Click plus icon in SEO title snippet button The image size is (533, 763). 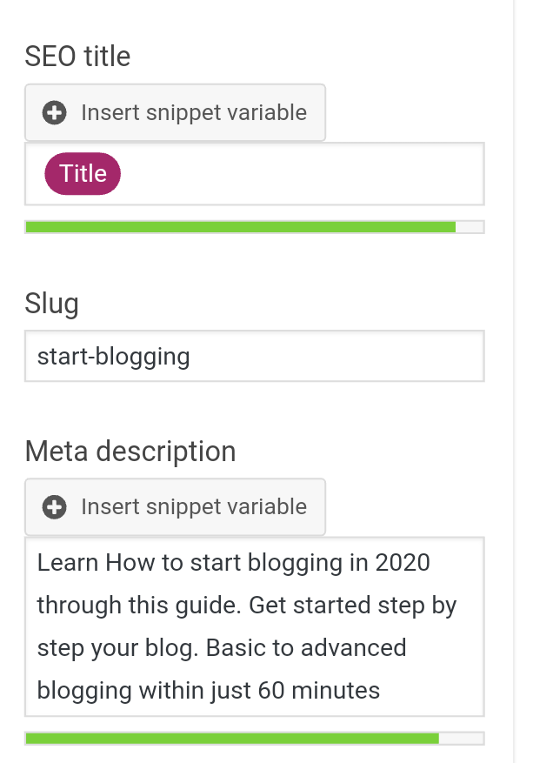[55, 113]
